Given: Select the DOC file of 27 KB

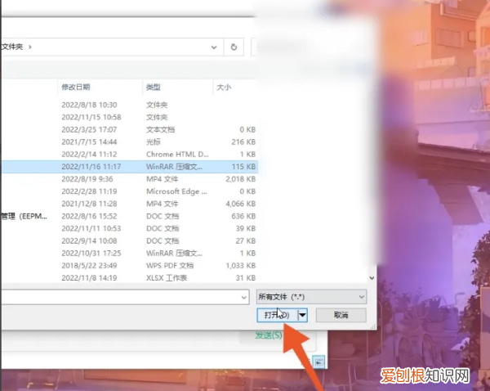Looking at the screenshot, I should pyautogui.click(x=129, y=240).
